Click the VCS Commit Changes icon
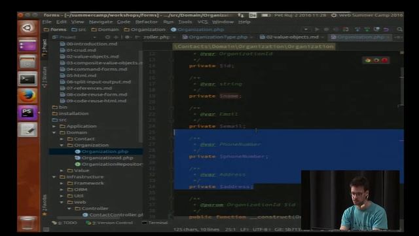Screen dimensions: 419x236 367,29
